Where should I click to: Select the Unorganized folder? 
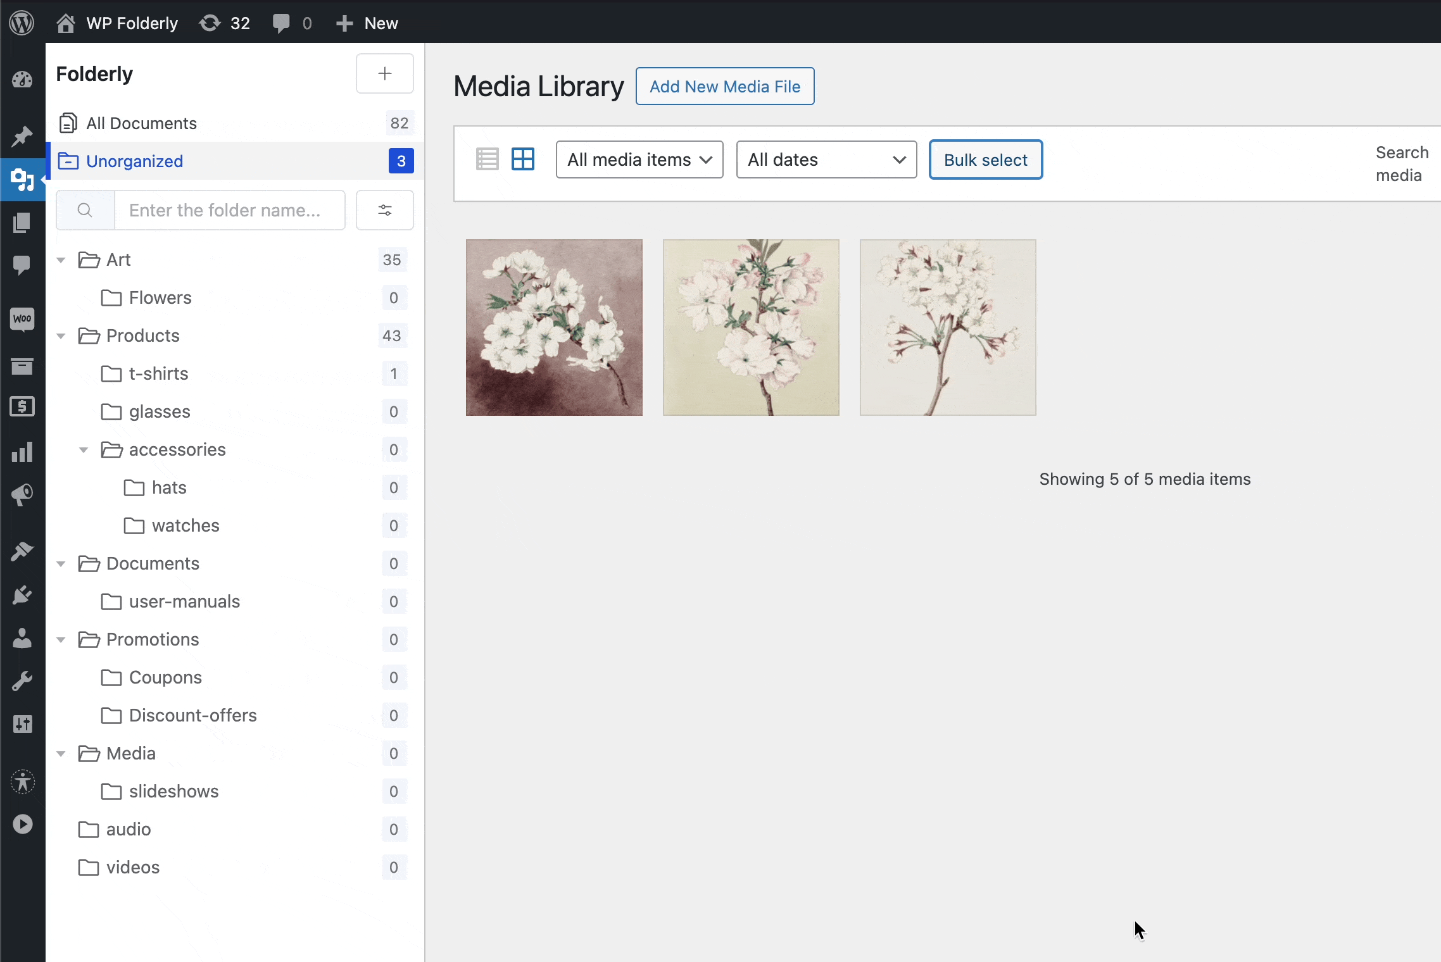235,161
